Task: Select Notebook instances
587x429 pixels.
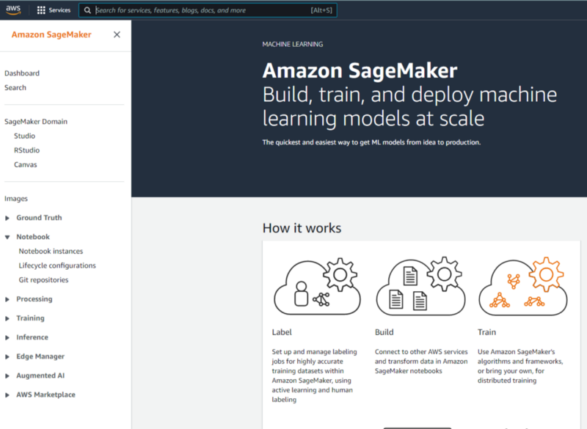Action: [x=51, y=252]
